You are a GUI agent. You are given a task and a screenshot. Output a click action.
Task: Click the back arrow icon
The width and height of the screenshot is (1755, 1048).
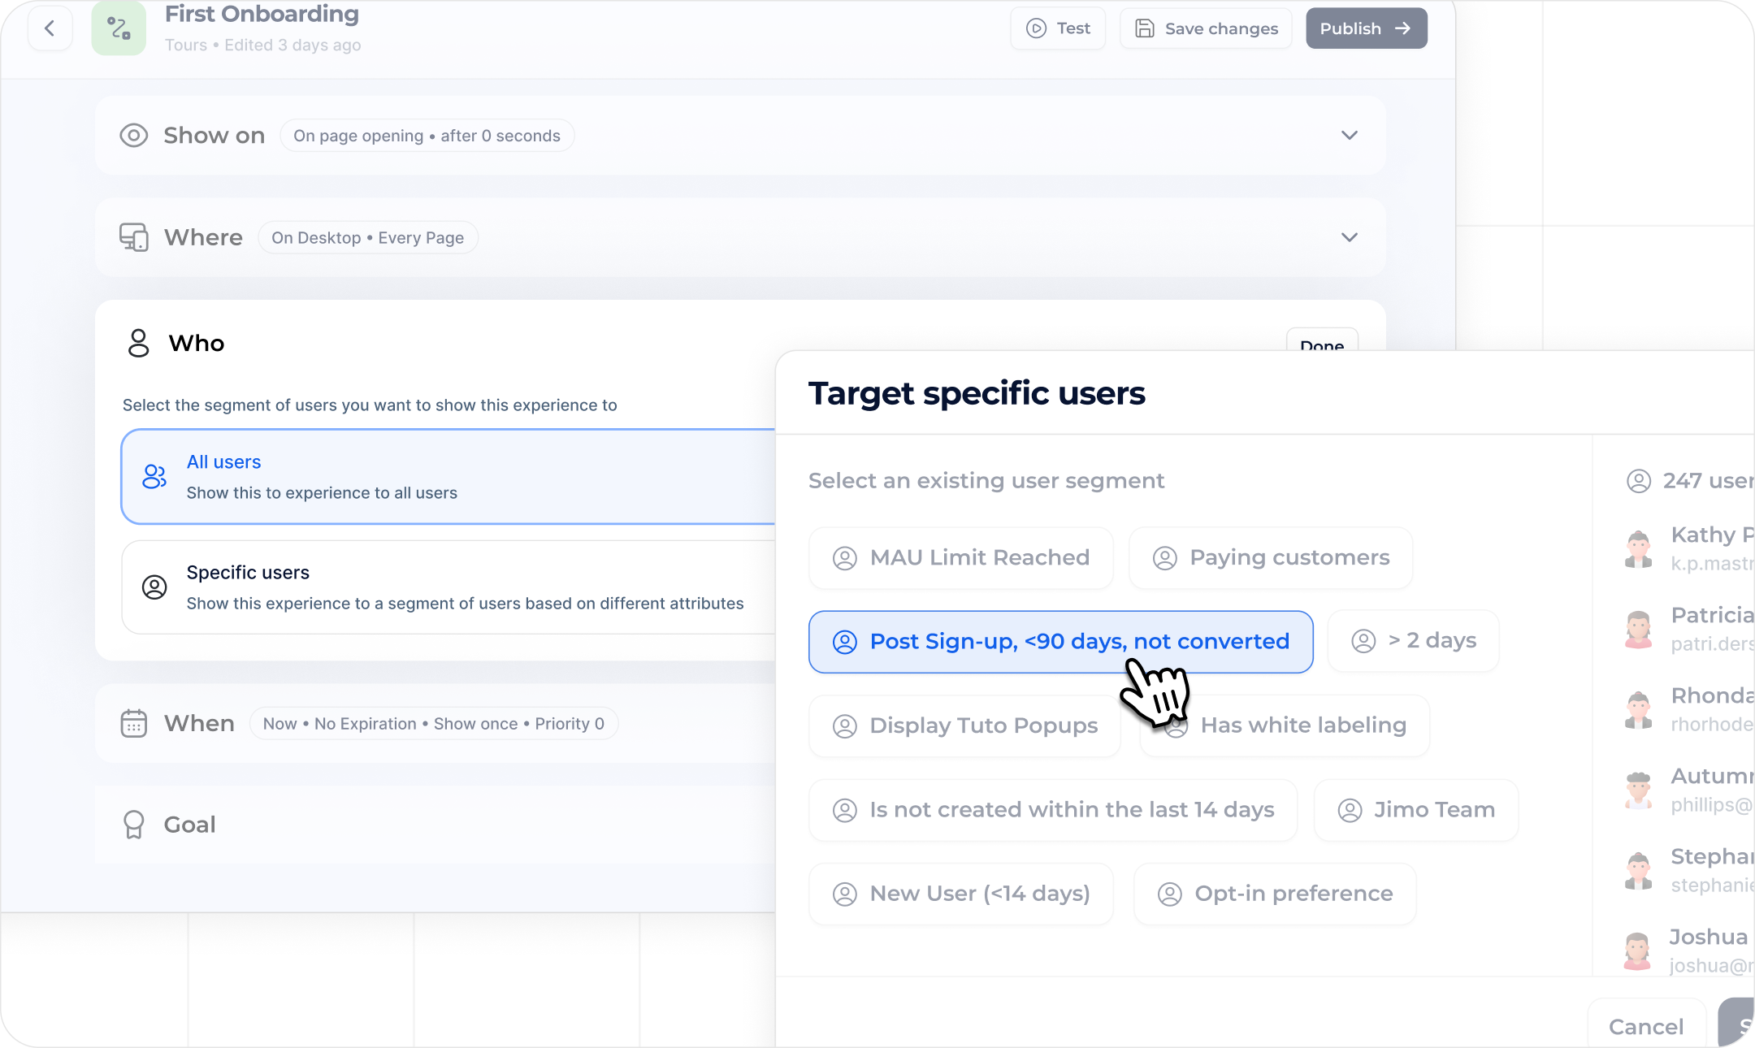tap(50, 28)
